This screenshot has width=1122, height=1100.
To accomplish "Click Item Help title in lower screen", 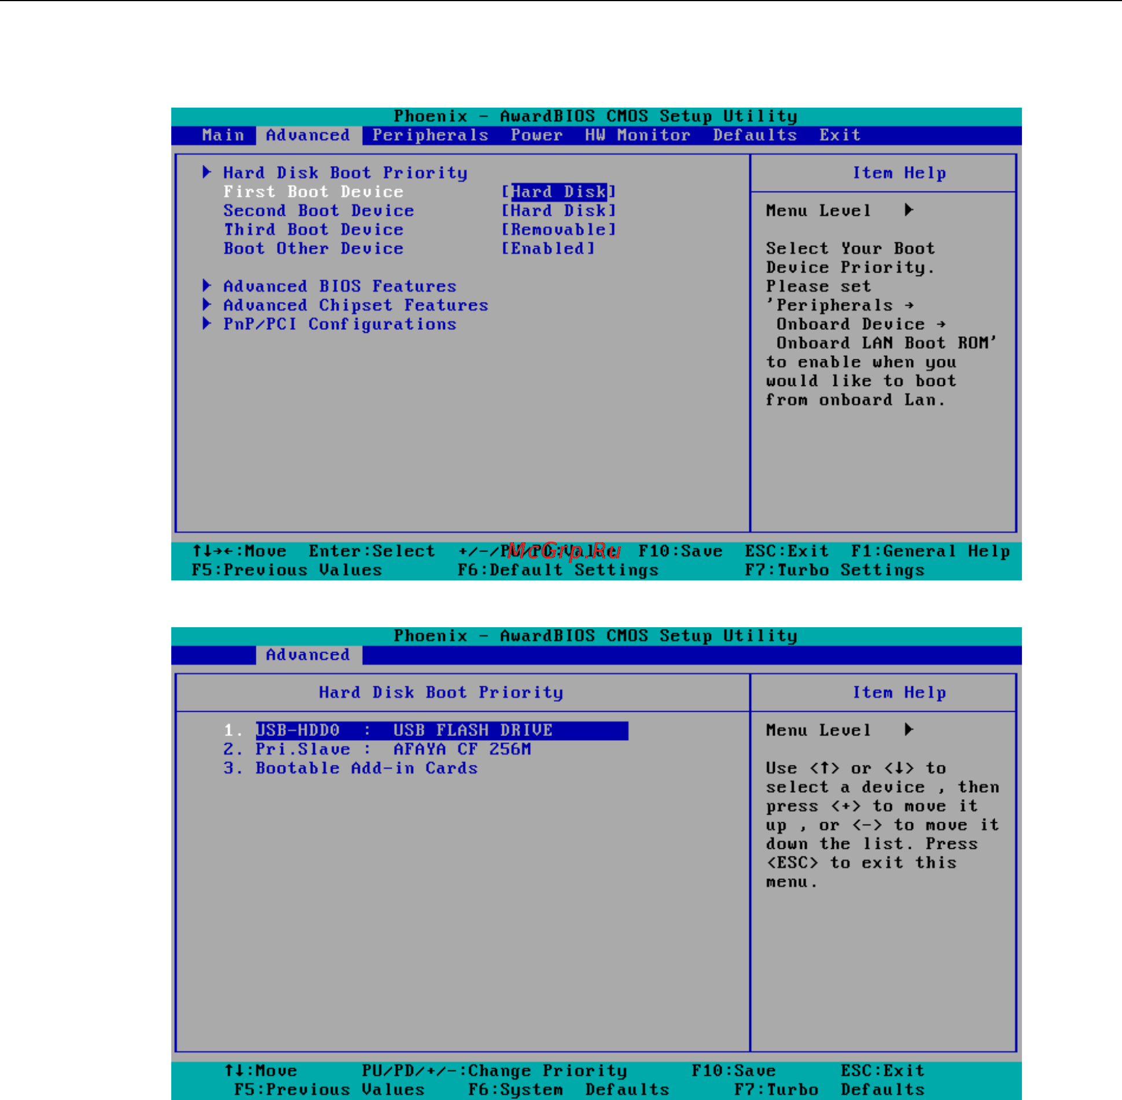I will (x=899, y=693).
